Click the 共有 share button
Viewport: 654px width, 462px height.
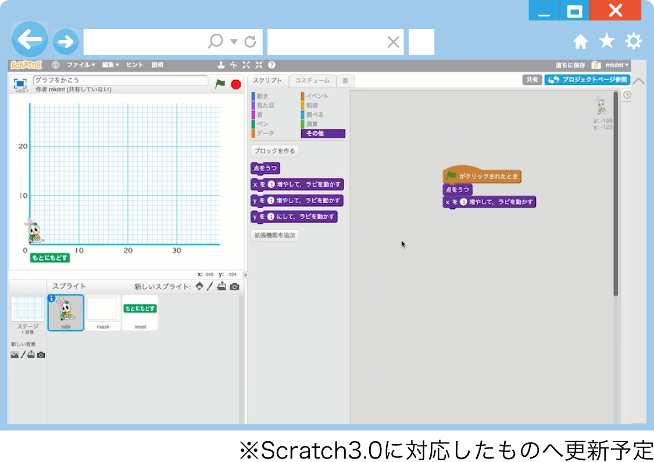click(532, 80)
